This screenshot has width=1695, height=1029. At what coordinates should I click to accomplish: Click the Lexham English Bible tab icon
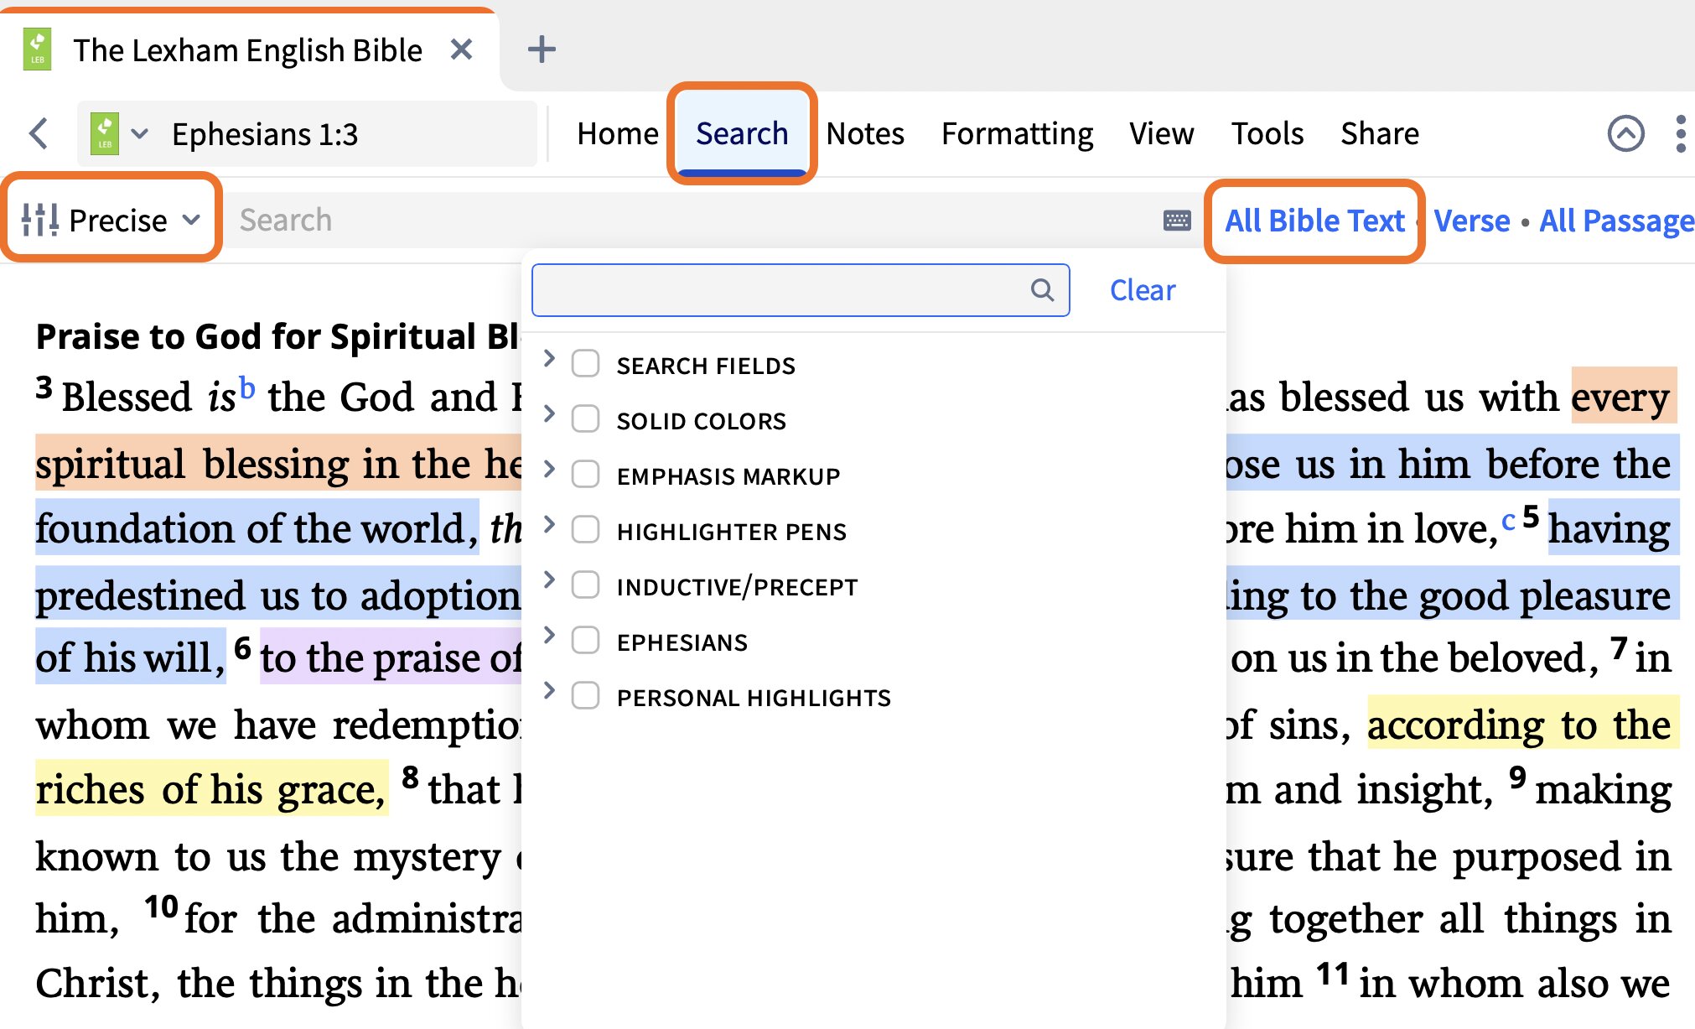pyautogui.click(x=37, y=49)
